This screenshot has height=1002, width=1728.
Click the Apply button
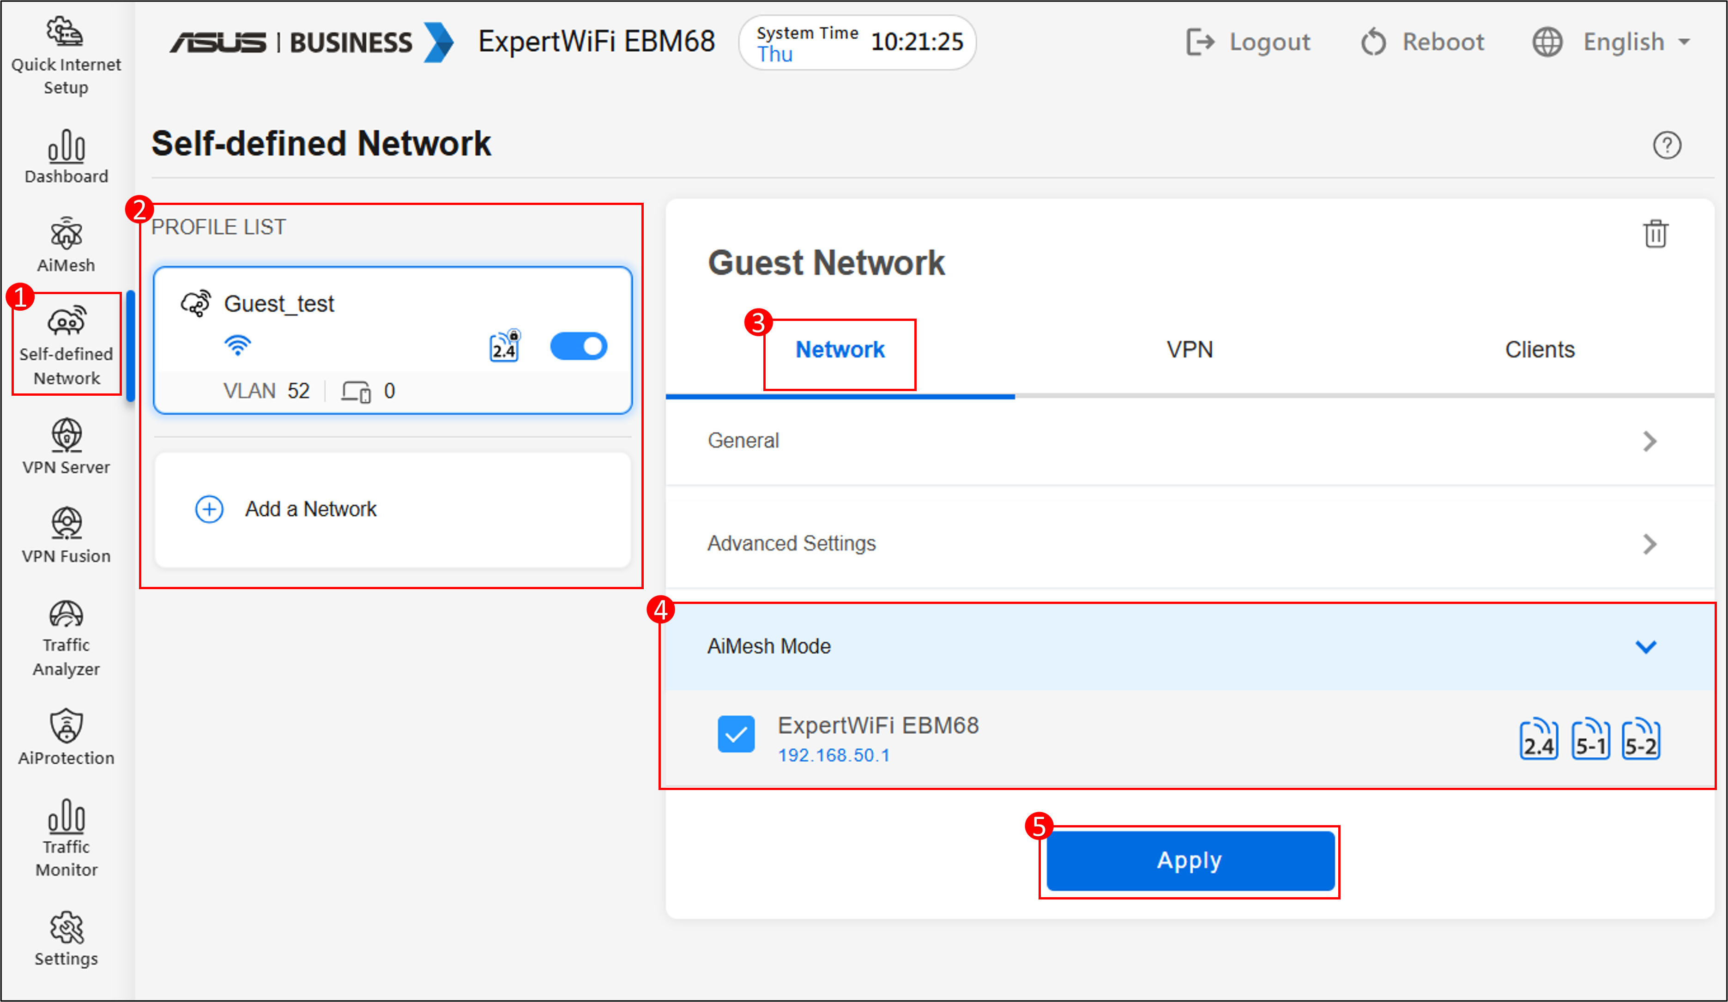1190,861
